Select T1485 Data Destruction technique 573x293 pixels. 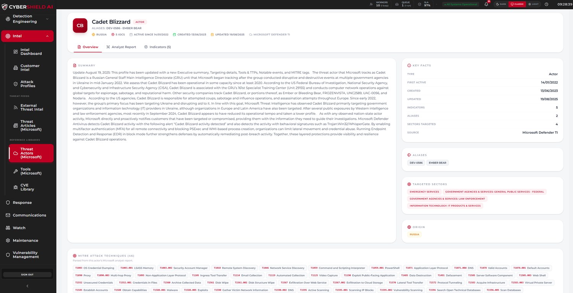[x=416, y=275]
